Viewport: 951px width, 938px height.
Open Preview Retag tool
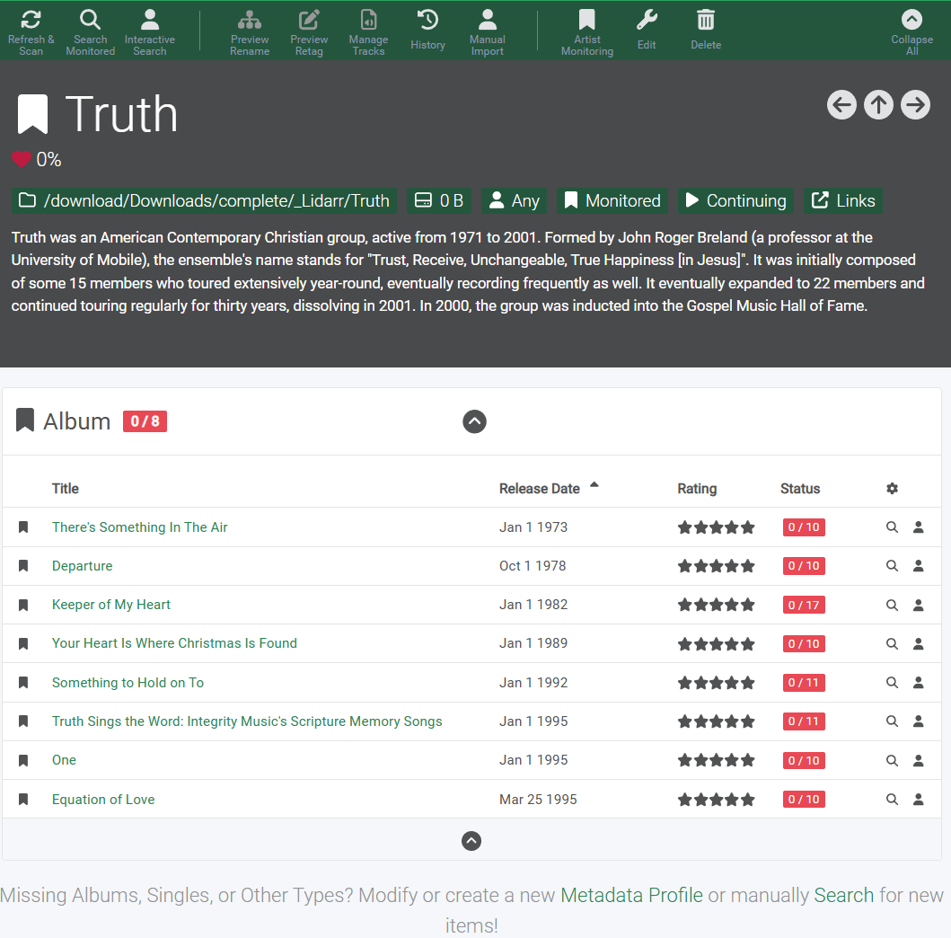pos(309,32)
